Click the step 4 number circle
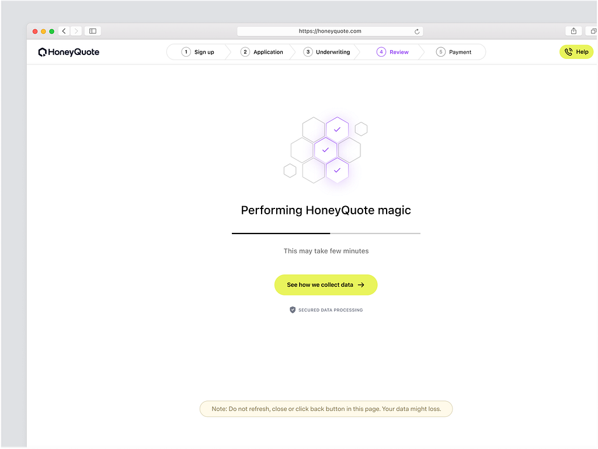The height and width of the screenshot is (449, 598). tap(381, 52)
